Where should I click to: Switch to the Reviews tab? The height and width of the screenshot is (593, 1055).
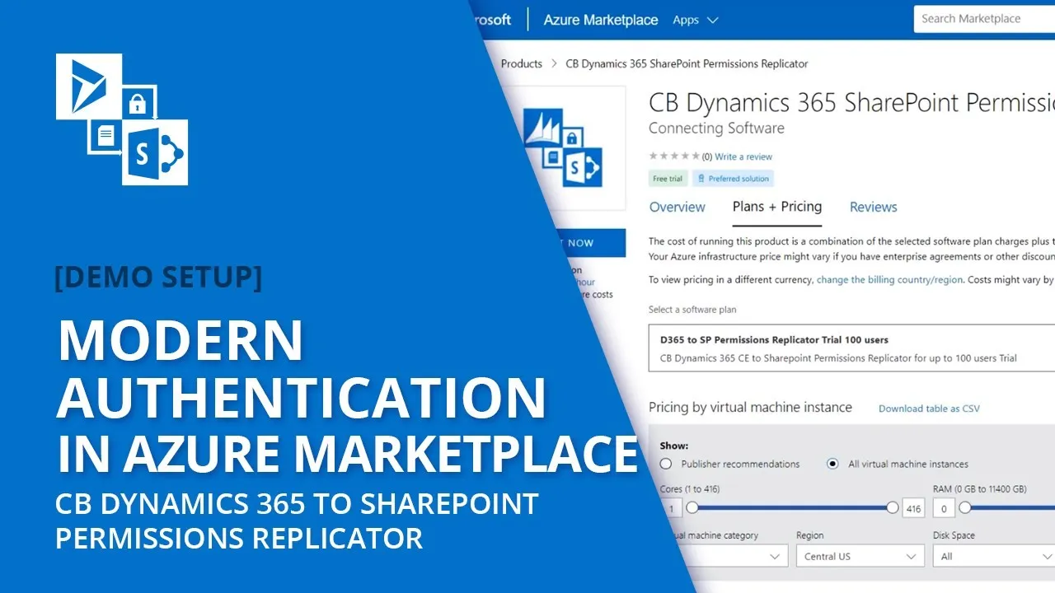[x=873, y=208]
